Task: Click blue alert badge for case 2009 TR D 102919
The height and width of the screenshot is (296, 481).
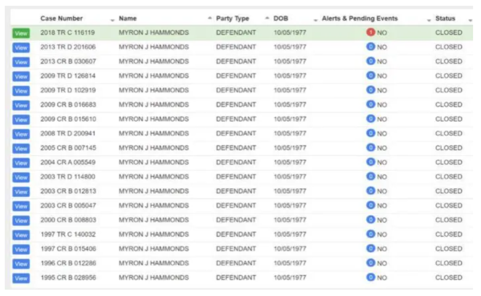Action: [x=371, y=90]
